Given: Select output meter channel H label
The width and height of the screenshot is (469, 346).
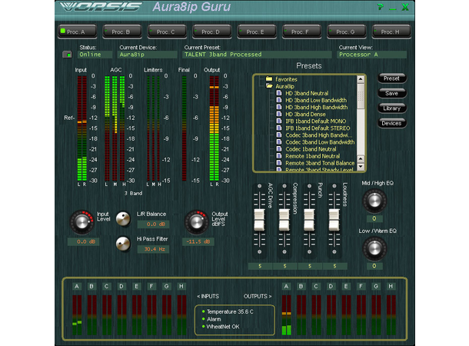Looking at the screenshot, I should 391,287.
